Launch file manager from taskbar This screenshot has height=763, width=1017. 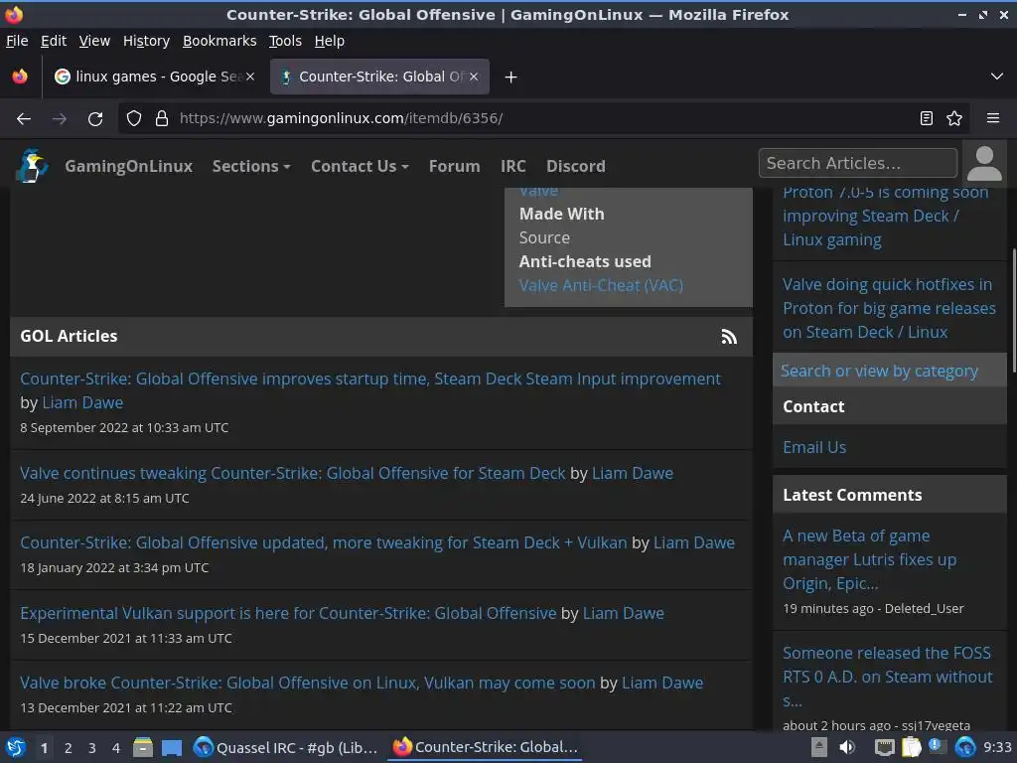(x=143, y=747)
